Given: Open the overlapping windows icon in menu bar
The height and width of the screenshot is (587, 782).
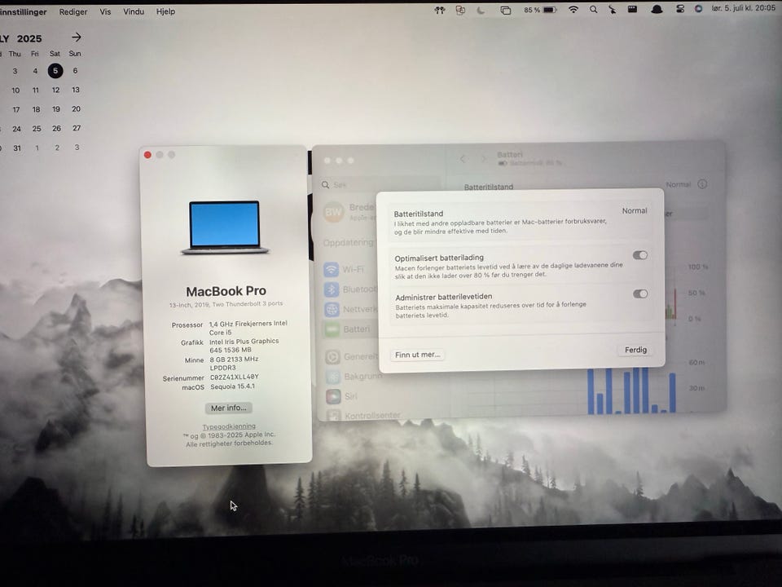Looking at the screenshot, I should click(505, 10).
